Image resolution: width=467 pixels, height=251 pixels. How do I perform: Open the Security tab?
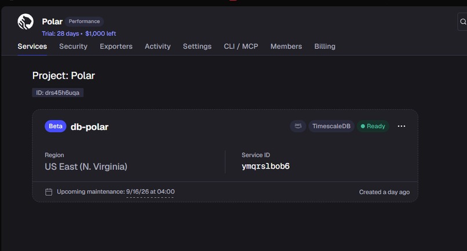(x=73, y=46)
